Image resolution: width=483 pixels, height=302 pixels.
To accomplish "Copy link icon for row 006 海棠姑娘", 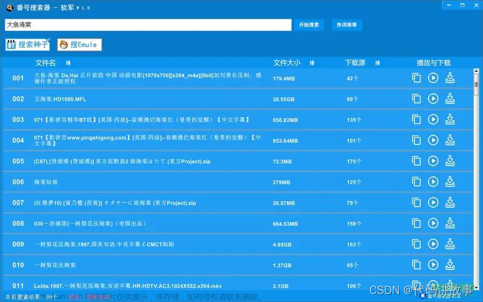I will point(416,182).
